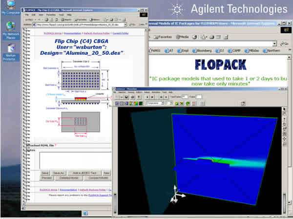Screen dimensions: 293x219
Task: Open the Documentation link at page top
Action: [x=72, y=33]
